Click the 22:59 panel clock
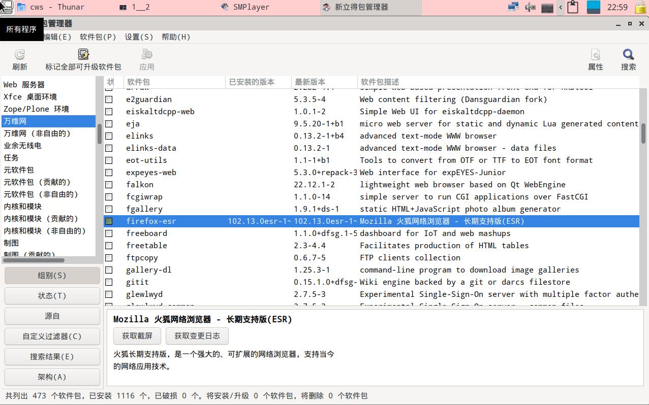 tap(617, 7)
